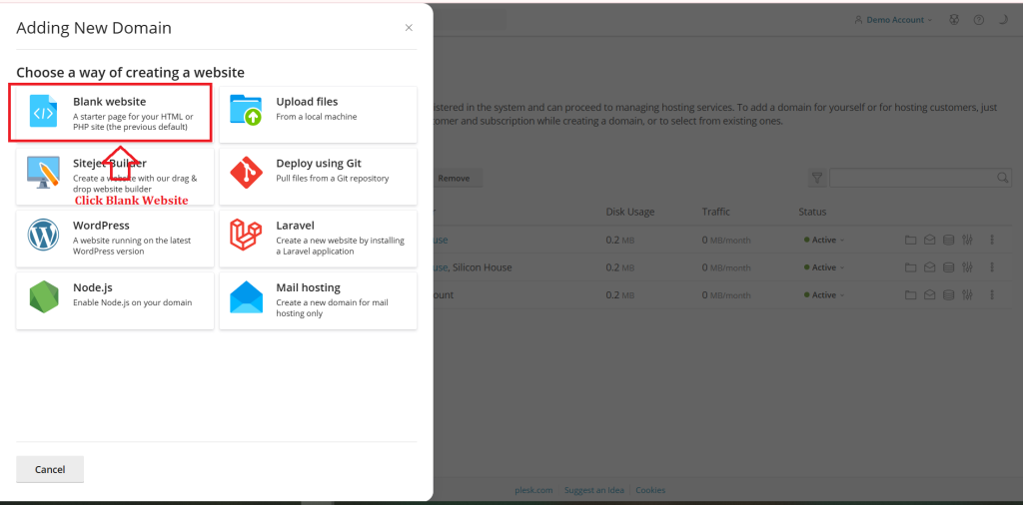This screenshot has width=1023, height=505.
Task: Open settings sliders icon in Silicon House row
Action: point(967,267)
